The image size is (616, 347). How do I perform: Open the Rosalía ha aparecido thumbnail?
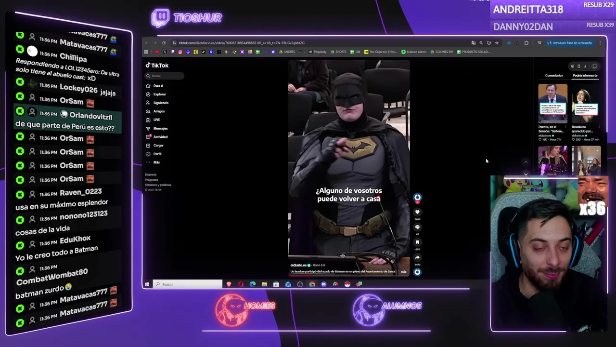[x=586, y=104]
